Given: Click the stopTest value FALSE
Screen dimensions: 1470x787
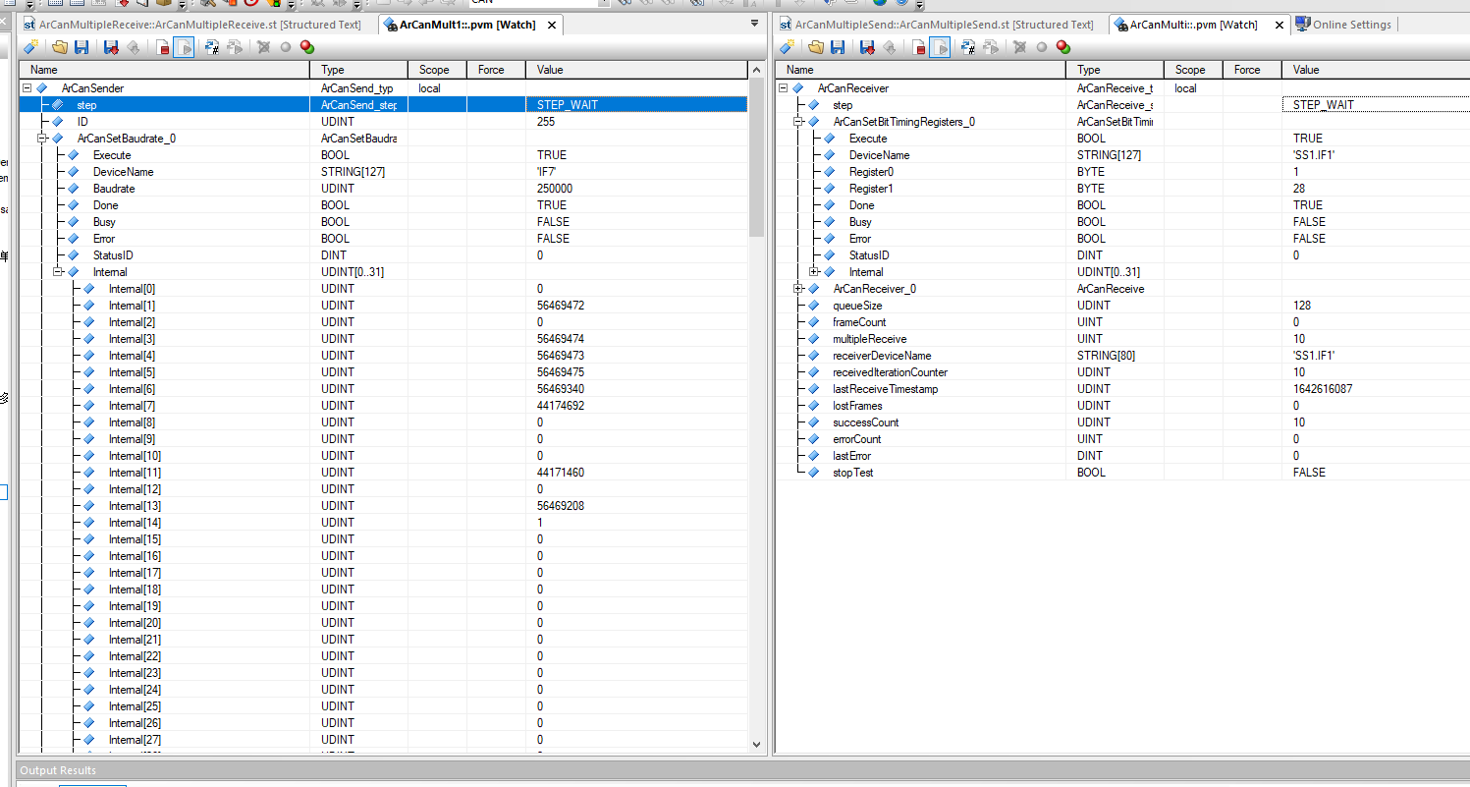Looking at the screenshot, I should click(1309, 473).
